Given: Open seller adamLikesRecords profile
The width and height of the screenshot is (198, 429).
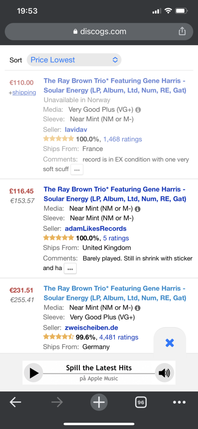Looking at the screenshot, I should tap(96, 228).
